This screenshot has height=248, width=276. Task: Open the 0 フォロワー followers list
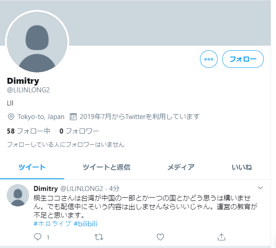[79, 131]
